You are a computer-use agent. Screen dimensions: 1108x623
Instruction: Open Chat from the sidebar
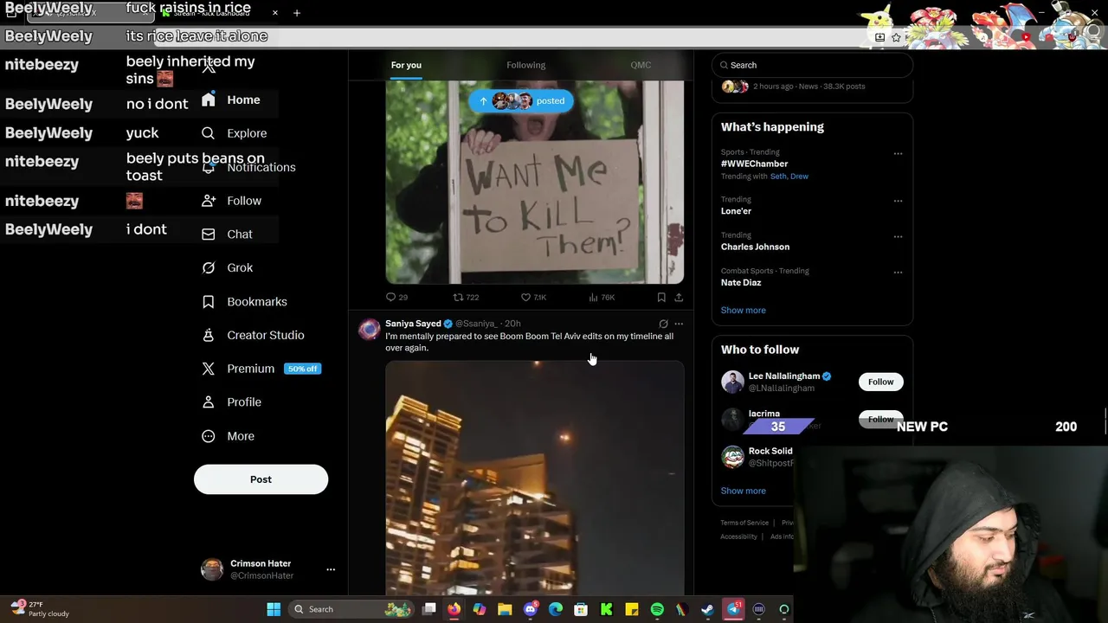coord(227,234)
